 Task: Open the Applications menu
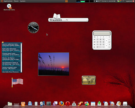click(8, 1)
